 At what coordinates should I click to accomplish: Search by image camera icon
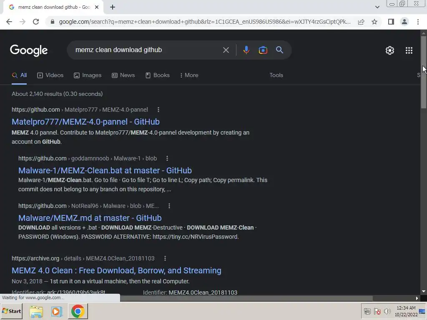263,50
